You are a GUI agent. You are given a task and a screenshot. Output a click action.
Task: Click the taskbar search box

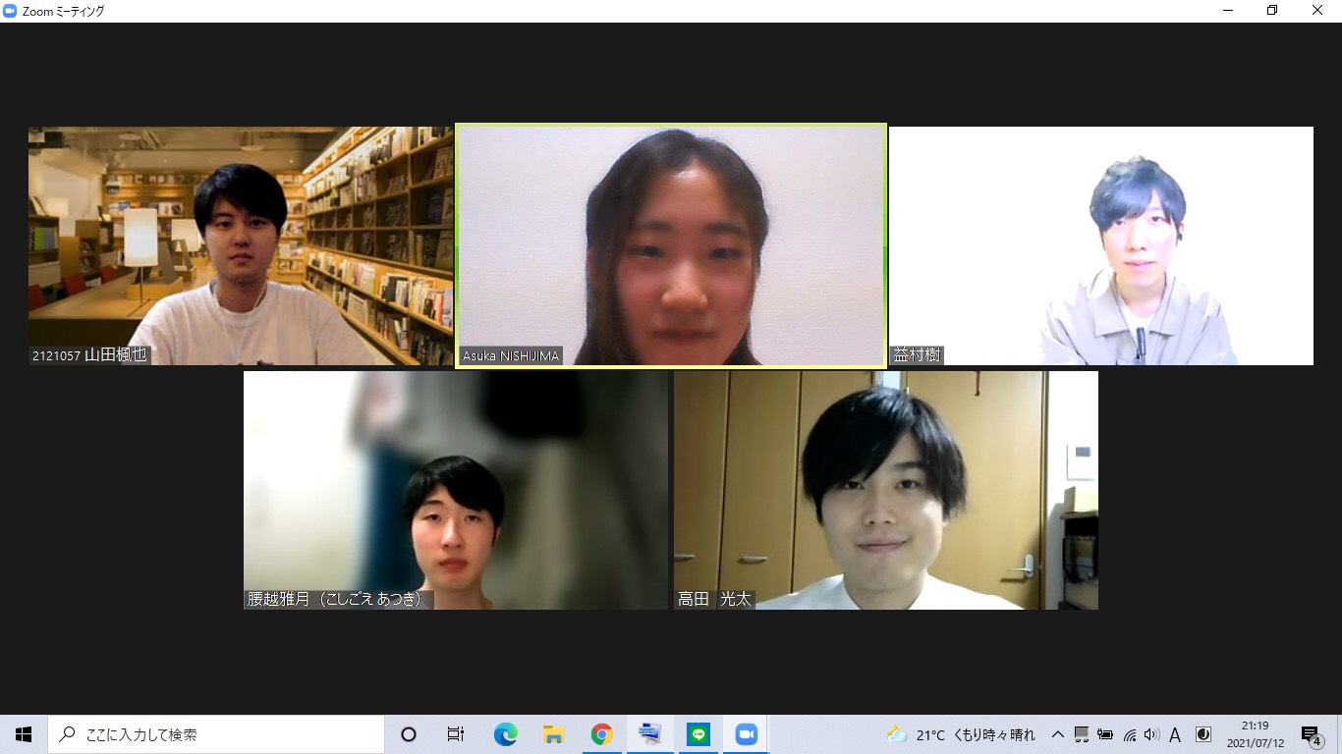click(x=216, y=734)
